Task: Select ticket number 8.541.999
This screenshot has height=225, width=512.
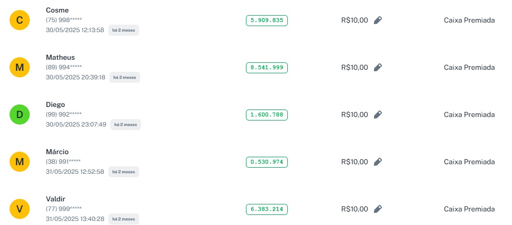Action: pos(267,68)
